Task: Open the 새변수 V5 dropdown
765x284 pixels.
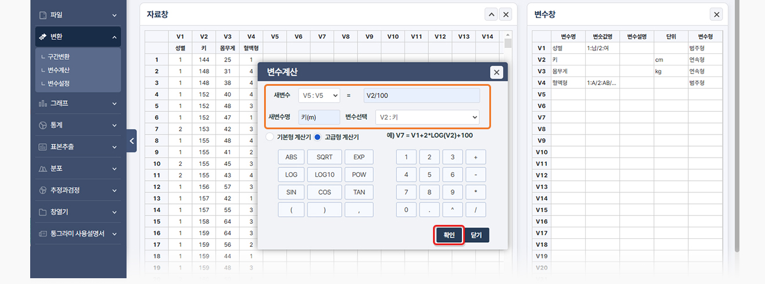Action: tap(319, 95)
